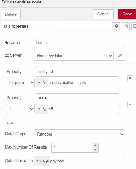Screen dimensions: 136x169
Task: Decrease Max Number Of Results value
Action: [x=95, y=150]
